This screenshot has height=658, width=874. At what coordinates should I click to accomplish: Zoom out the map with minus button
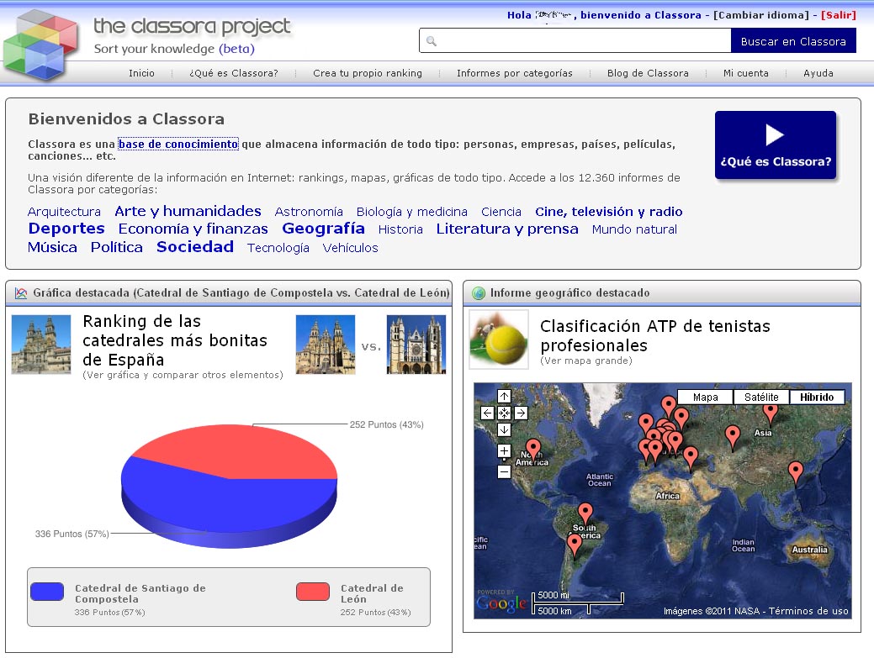(x=504, y=472)
